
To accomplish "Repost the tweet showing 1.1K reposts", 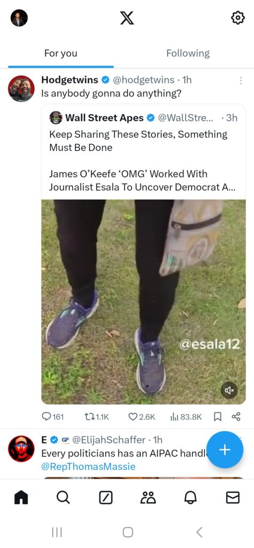I will [97, 416].
